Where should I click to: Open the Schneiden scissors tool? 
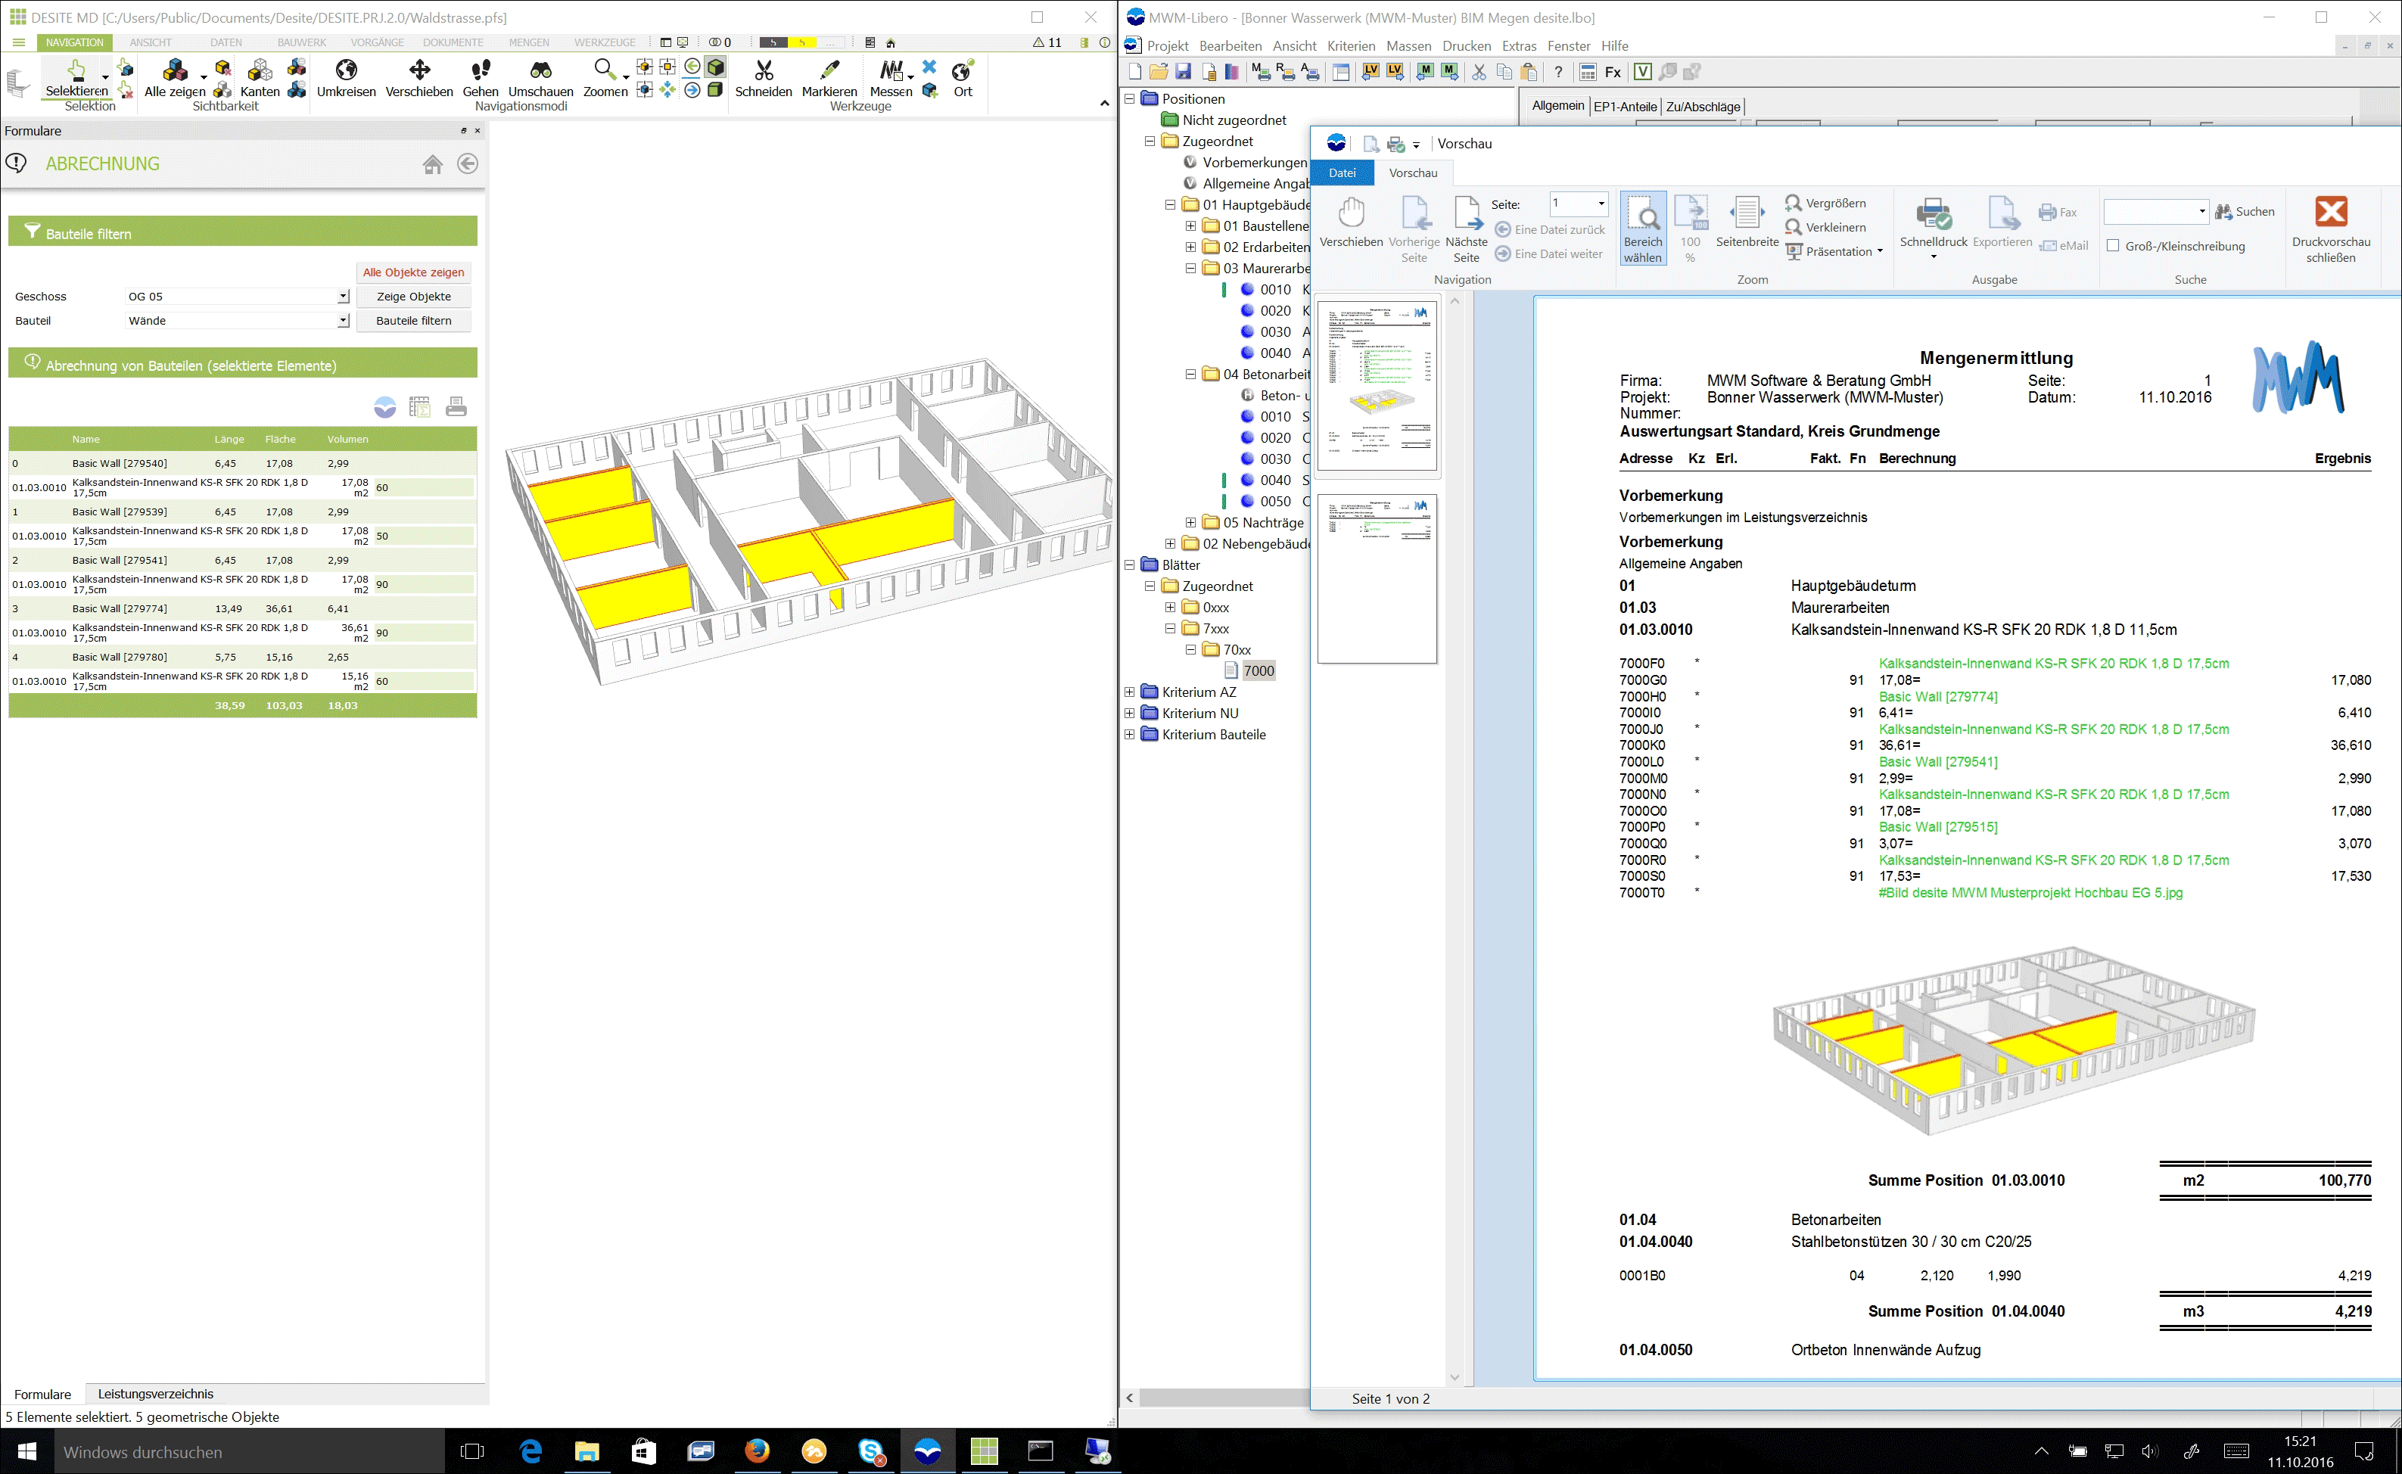764,78
